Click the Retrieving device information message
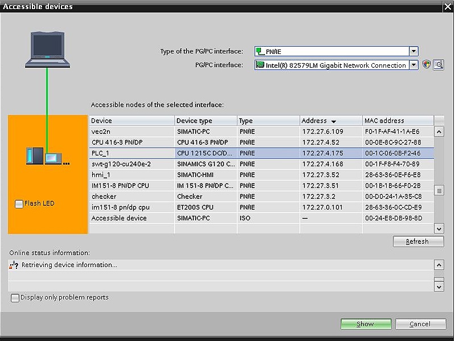This screenshot has height=341, width=455. tap(69, 265)
